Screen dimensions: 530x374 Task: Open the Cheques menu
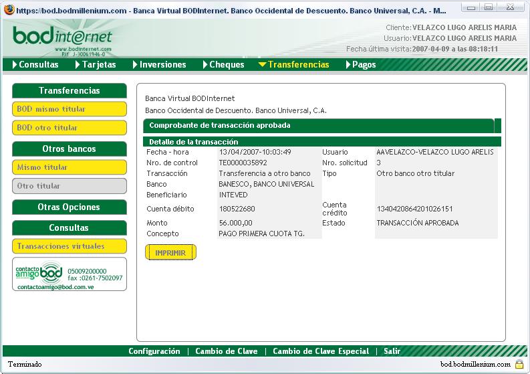[227, 64]
